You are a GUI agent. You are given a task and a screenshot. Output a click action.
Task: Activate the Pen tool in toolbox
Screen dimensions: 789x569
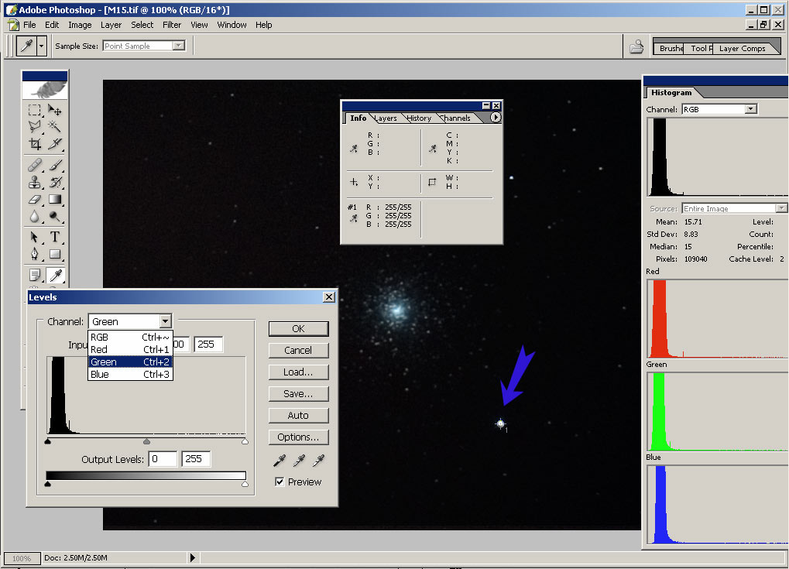[x=35, y=254]
